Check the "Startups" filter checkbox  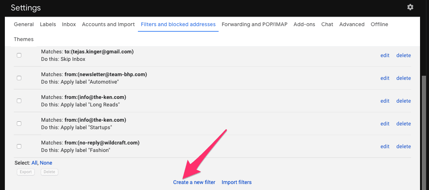[19, 123]
